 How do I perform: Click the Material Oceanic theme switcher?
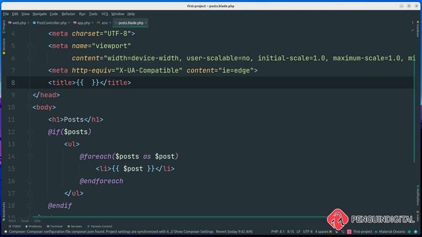pyautogui.click(x=390, y=232)
